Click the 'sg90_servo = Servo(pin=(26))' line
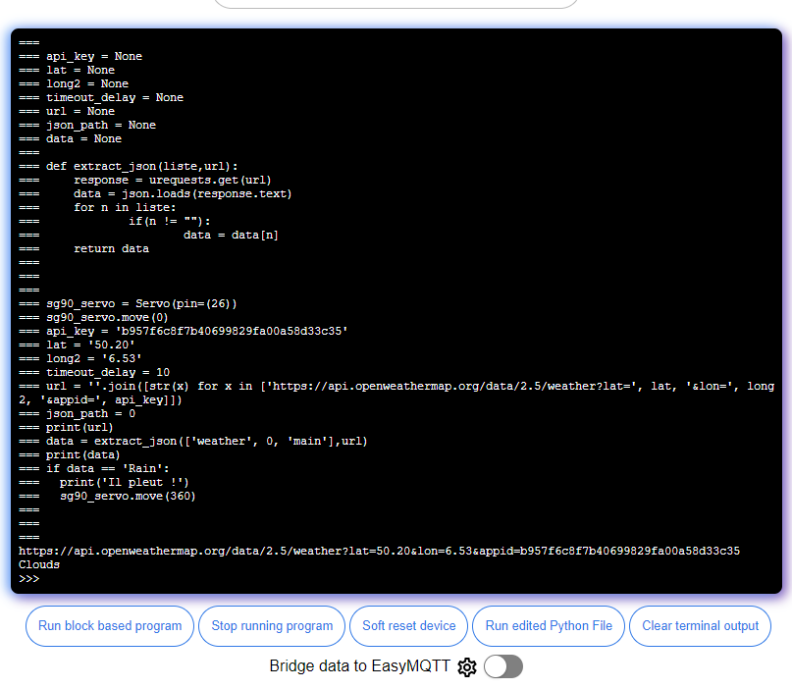 click(x=141, y=304)
